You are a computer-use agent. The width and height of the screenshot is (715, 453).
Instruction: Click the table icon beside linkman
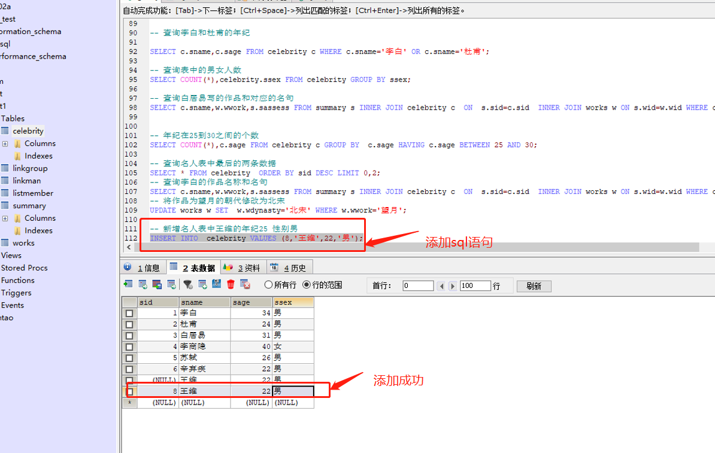(5, 181)
